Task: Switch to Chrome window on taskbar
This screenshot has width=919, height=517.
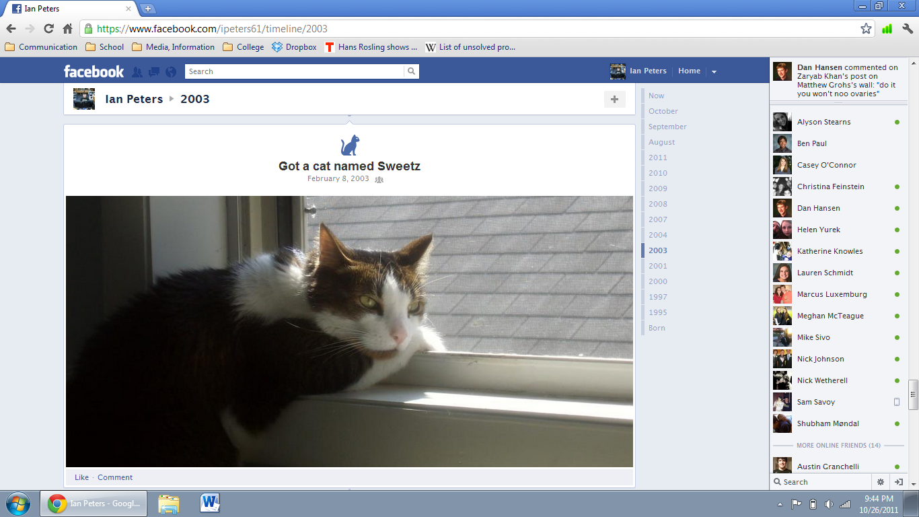Action: pyautogui.click(x=94, y=504)
